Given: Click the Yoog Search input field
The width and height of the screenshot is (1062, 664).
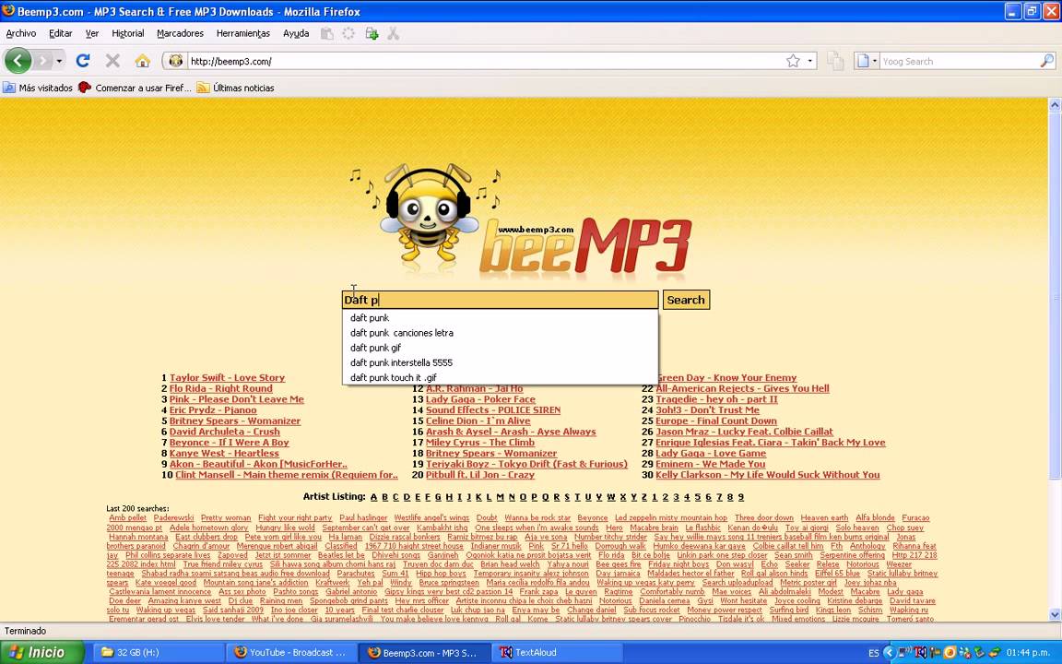Looking at the screenshot, I should pyautogui.click(x=959, y=61).
